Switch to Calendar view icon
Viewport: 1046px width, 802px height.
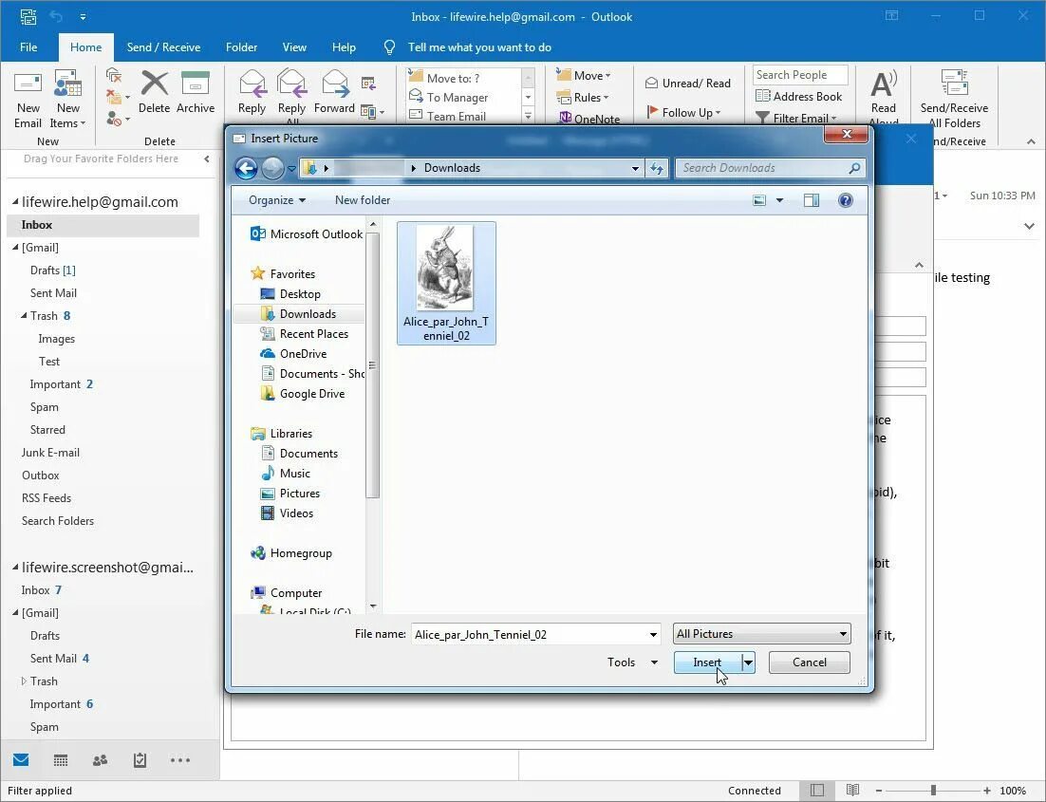pyautogui.click(x=61, y=760)
